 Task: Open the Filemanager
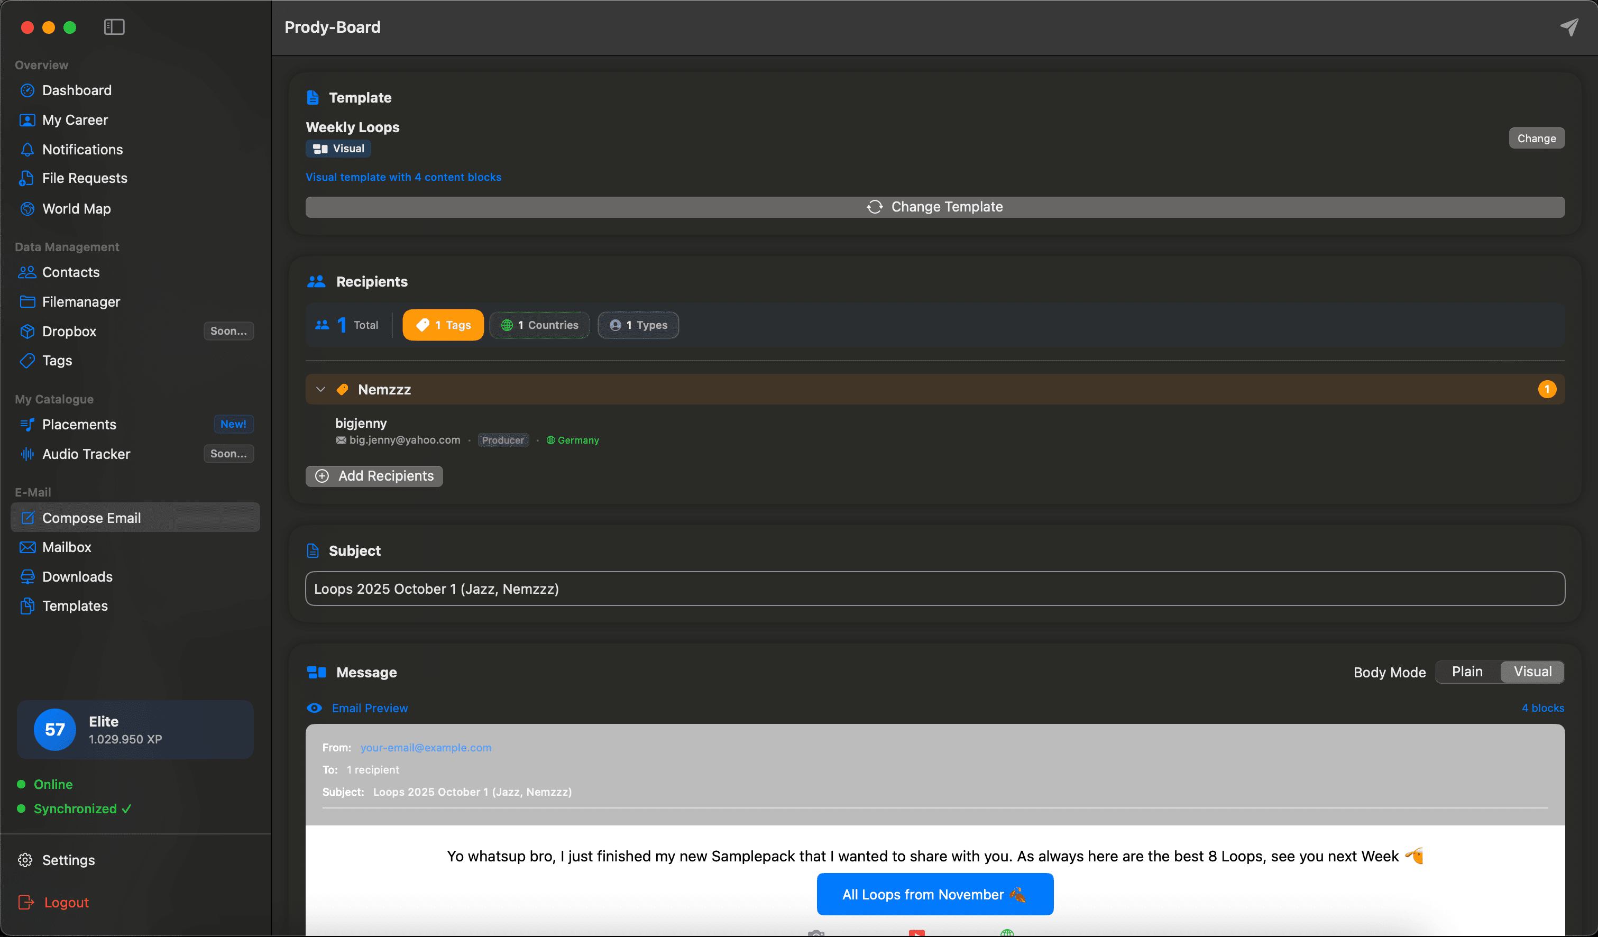81,302
